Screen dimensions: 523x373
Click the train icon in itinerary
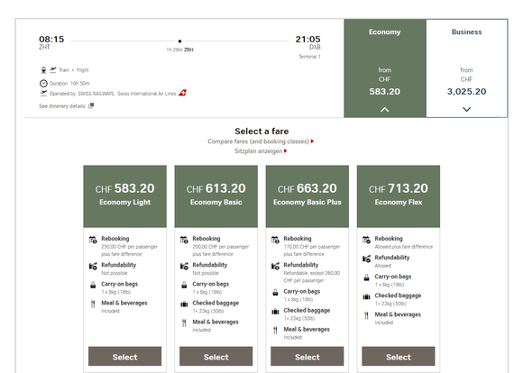pos(43,70)
